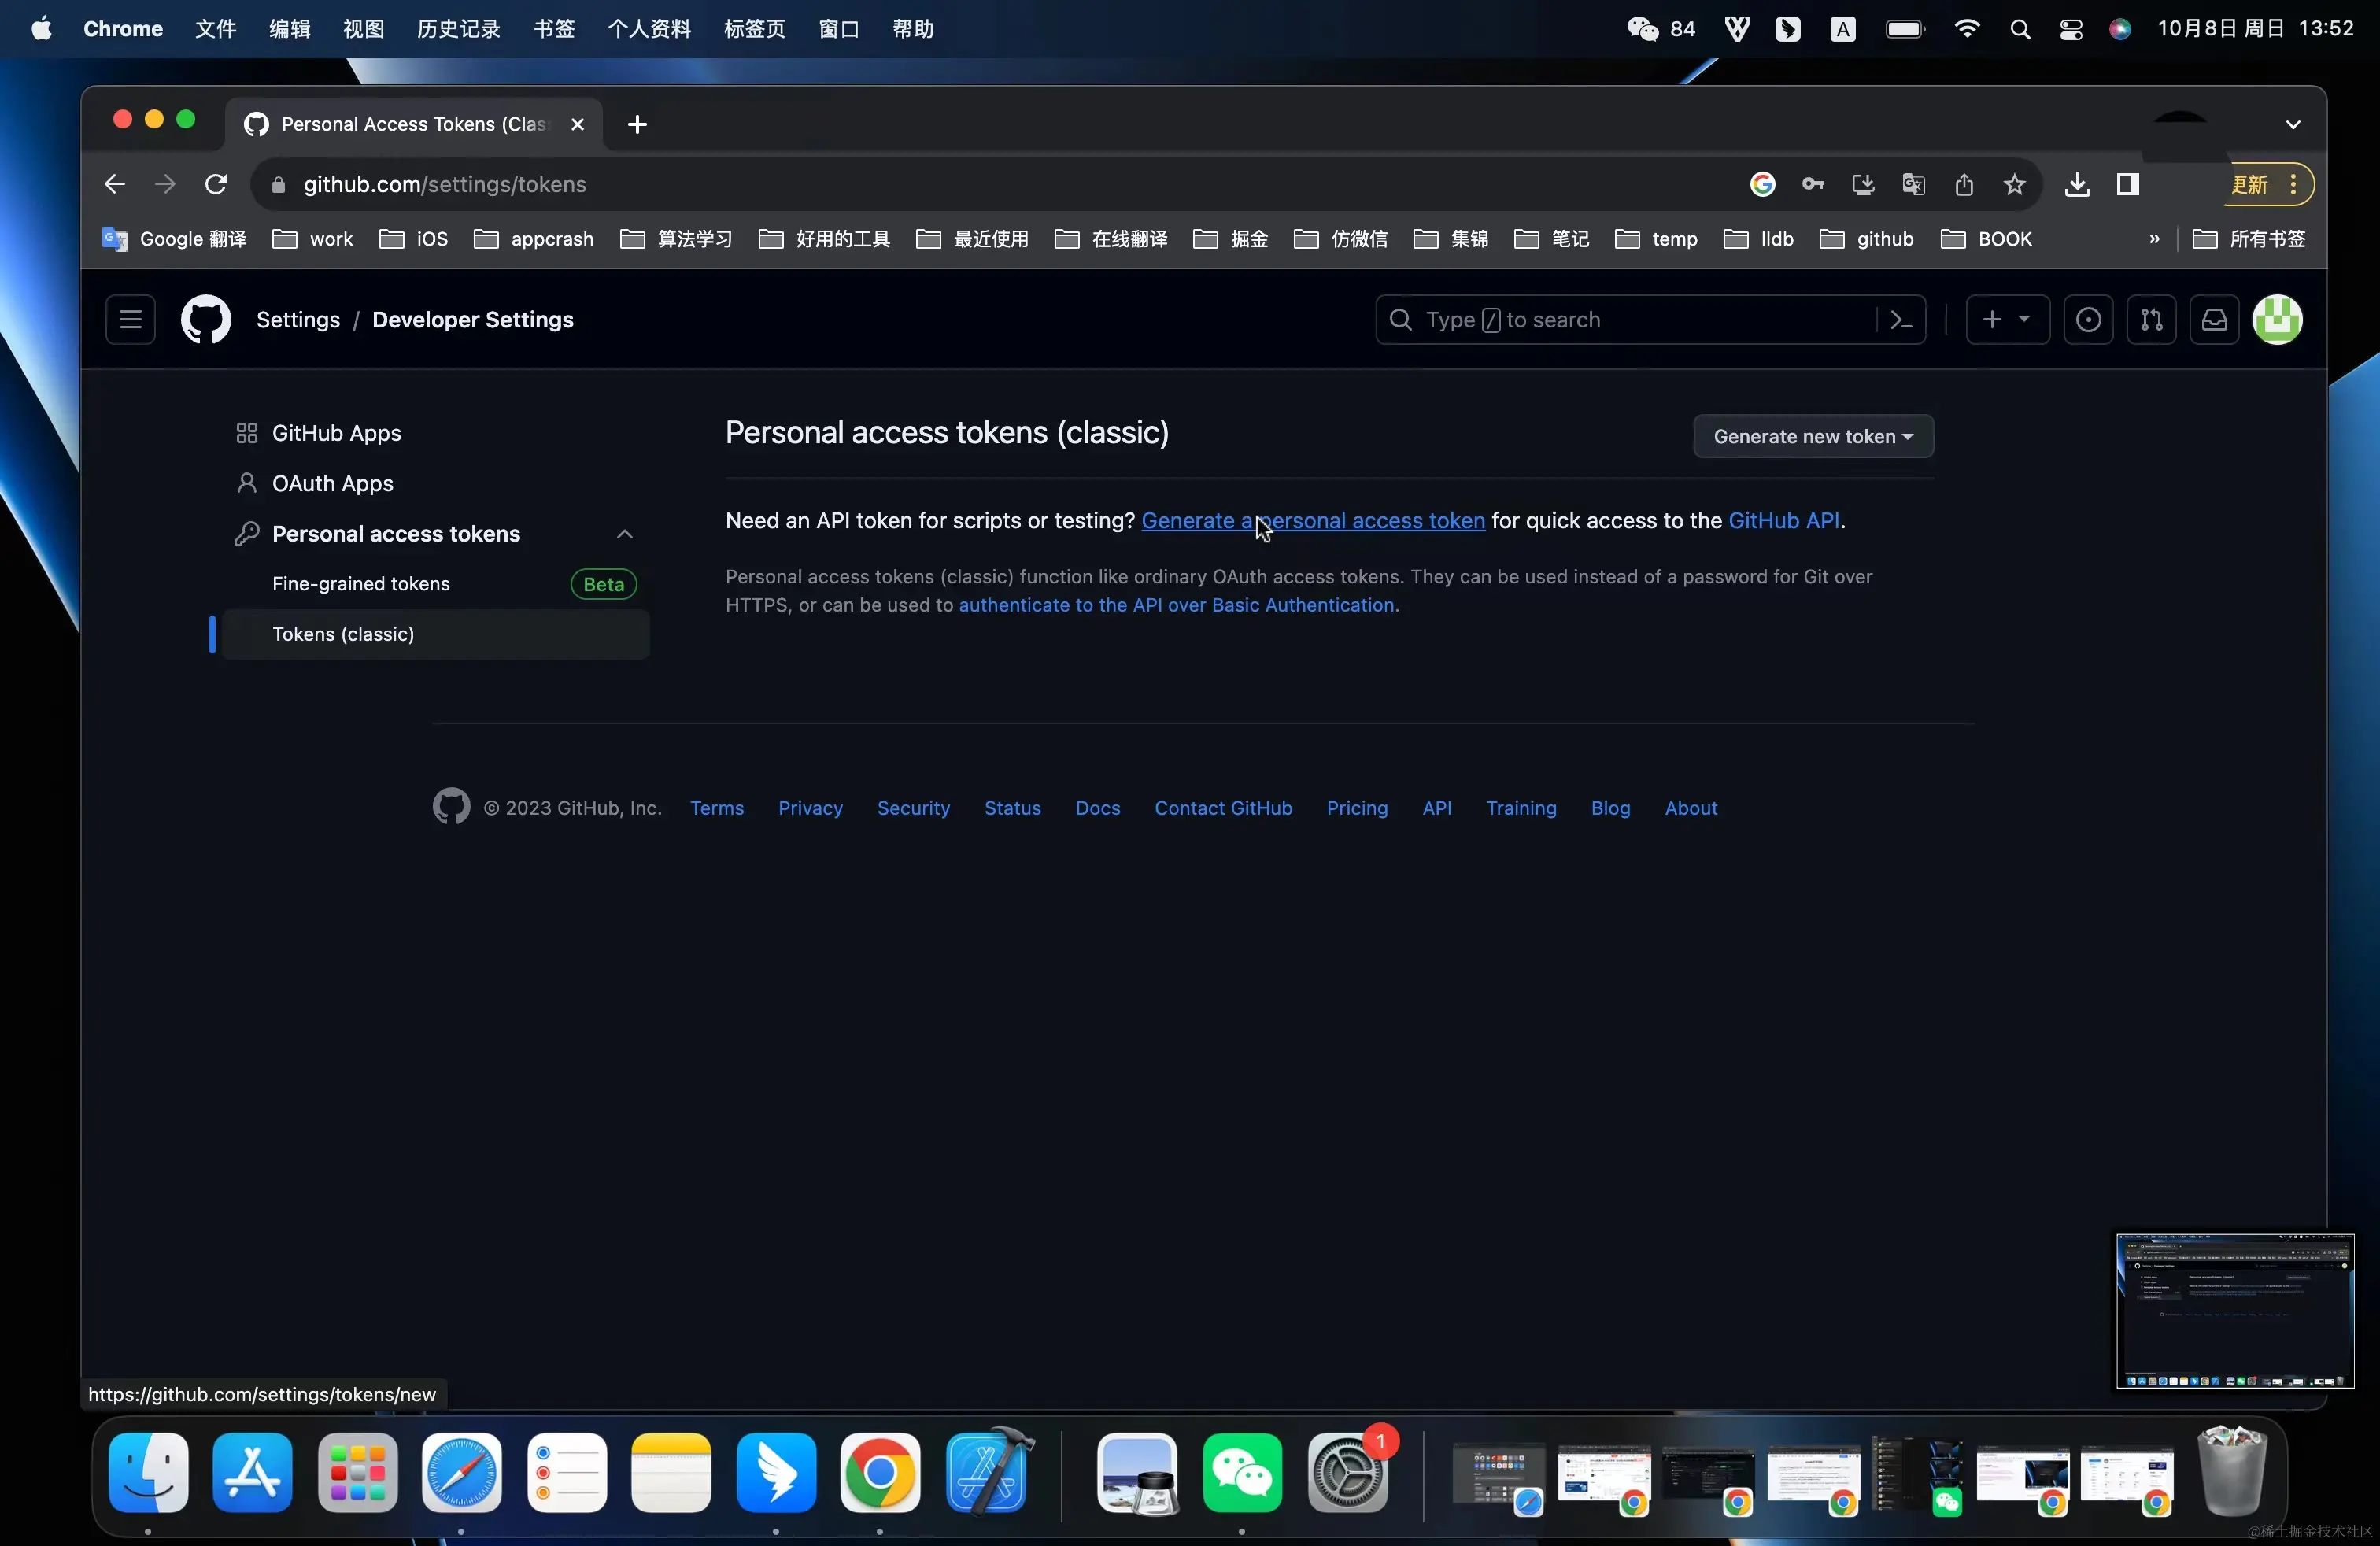Click the GitHub Octocat logo in header
Viewport: 2380px width, 1546px height.
pos(206,320)
